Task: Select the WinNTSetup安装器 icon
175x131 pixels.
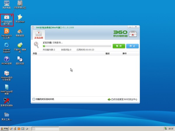Action: [x=7, y=89]
